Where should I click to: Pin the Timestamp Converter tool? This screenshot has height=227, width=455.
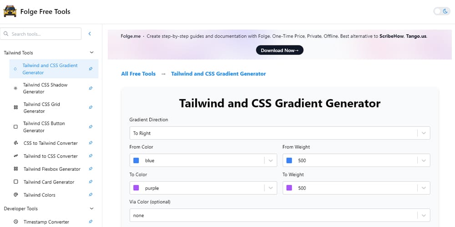coord(91,222)
